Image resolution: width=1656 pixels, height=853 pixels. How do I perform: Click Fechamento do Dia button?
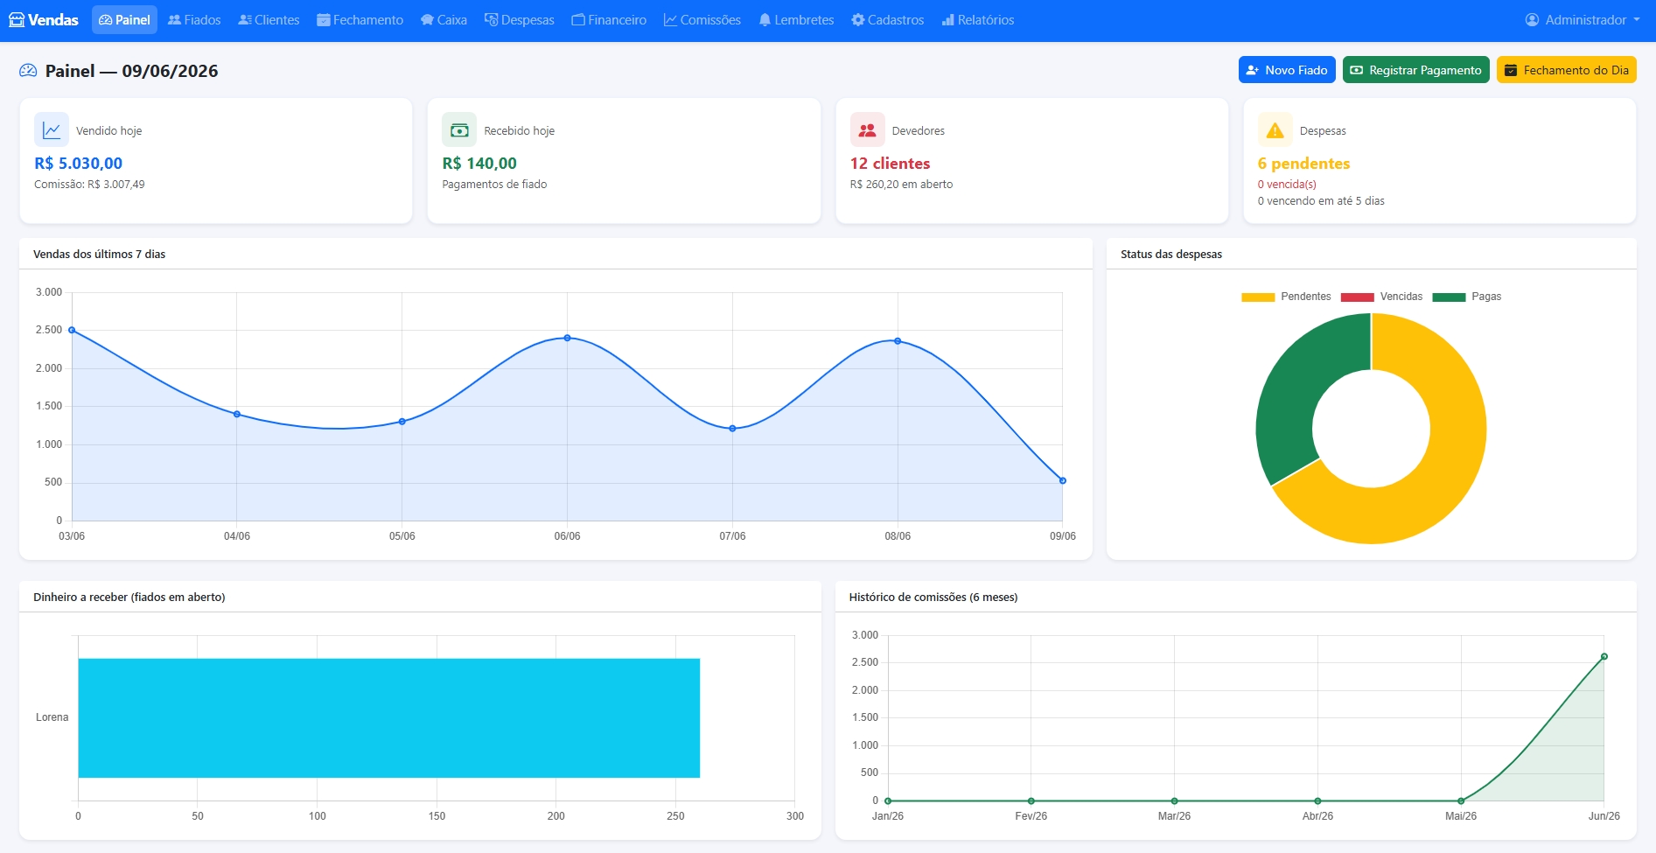[1567, 70]
